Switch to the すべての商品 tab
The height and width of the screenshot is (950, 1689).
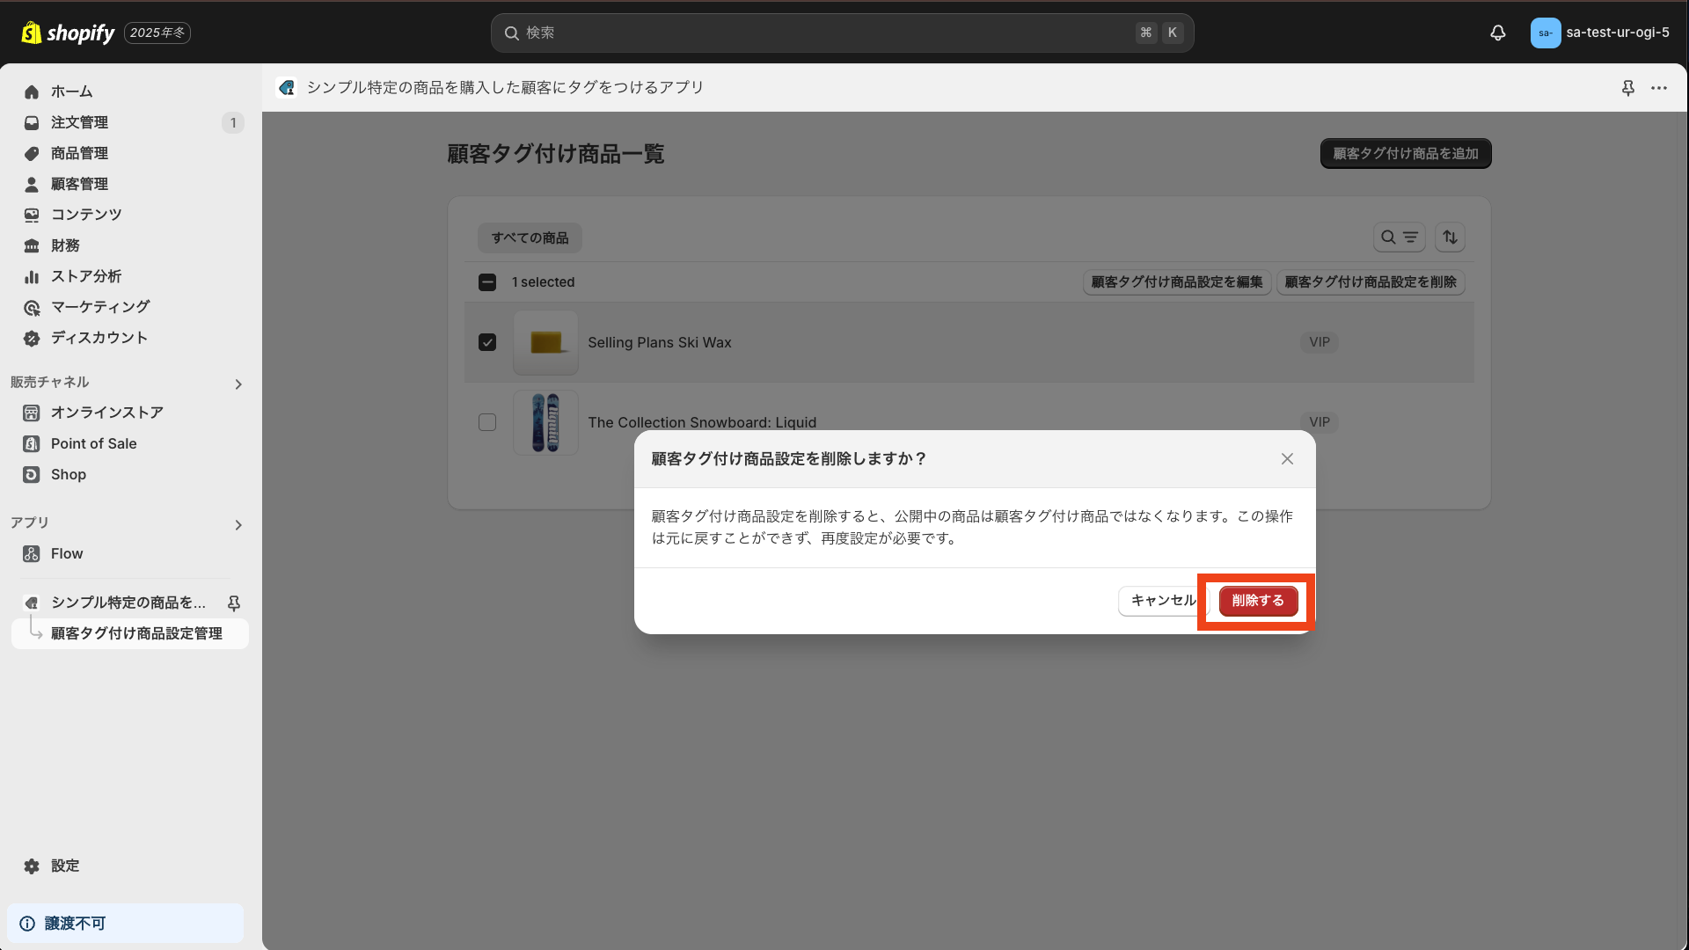529,237
